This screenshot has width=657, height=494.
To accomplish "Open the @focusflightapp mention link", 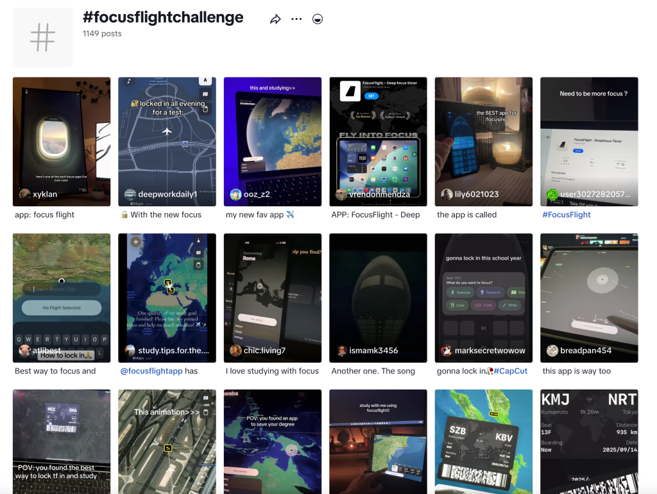I will (x=151, y=371).
